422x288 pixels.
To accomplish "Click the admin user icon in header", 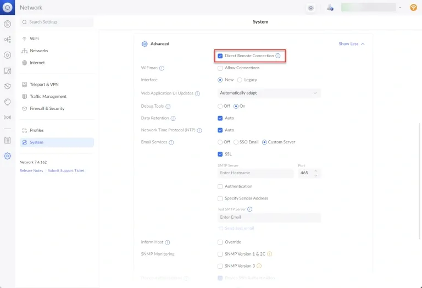I will click(x=330, y=8).
